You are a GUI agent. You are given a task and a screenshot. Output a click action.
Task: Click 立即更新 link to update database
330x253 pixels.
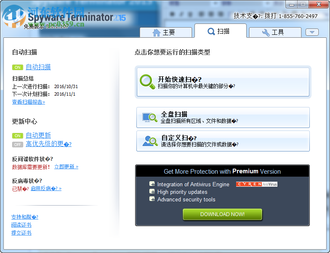click(x=67, y=167)
